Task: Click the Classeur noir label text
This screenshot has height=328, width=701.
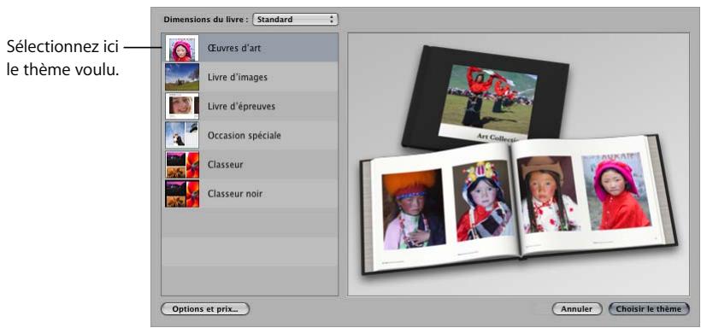Action: (x=235, y=194)
